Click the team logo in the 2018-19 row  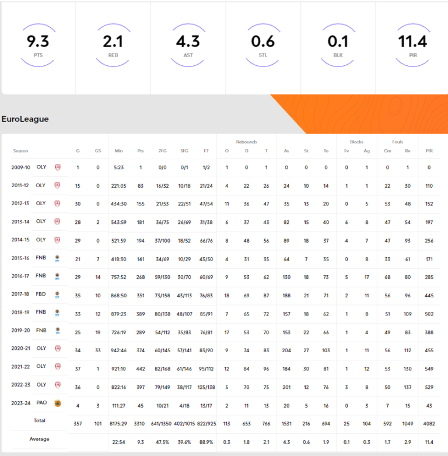click(x=57, y=313)
